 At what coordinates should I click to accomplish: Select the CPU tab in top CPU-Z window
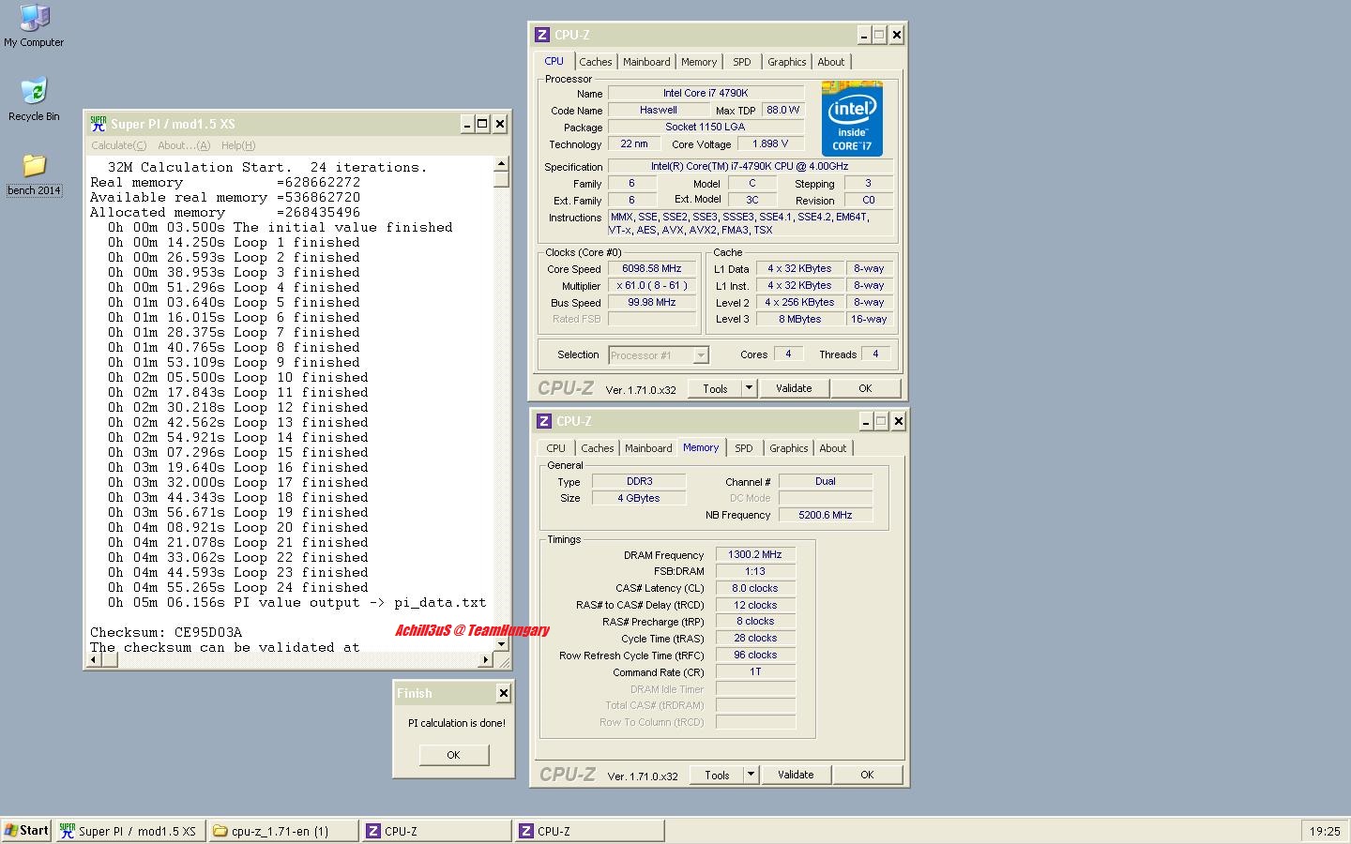[554, 61]
